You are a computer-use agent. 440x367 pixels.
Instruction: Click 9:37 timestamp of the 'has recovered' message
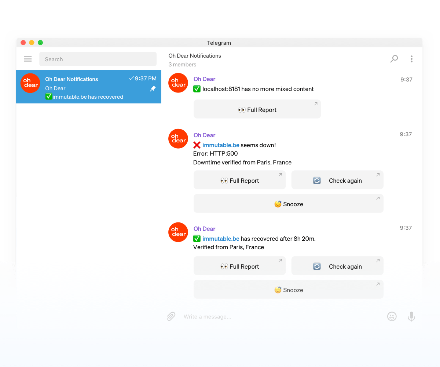pyautogui.click(x=406, y=228)
